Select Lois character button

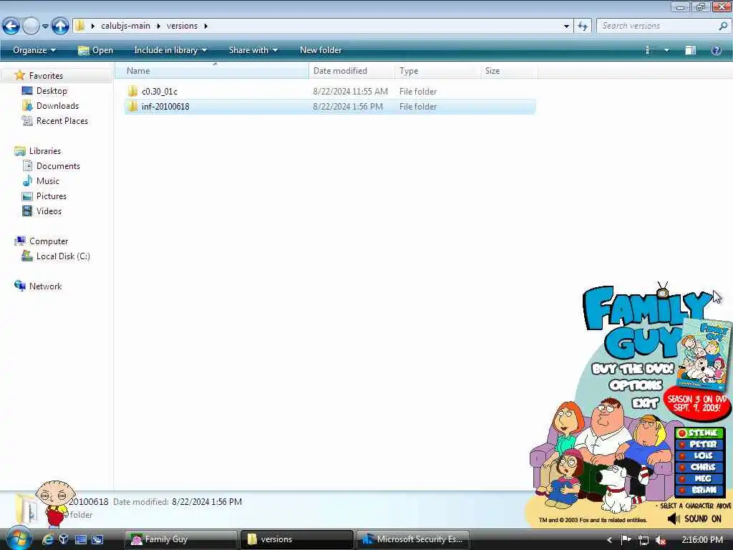coord(699,455)
